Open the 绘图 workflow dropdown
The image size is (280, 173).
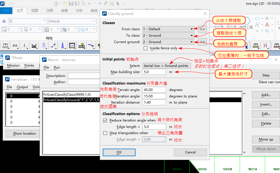pyautogui.click(x=29, y=3)
